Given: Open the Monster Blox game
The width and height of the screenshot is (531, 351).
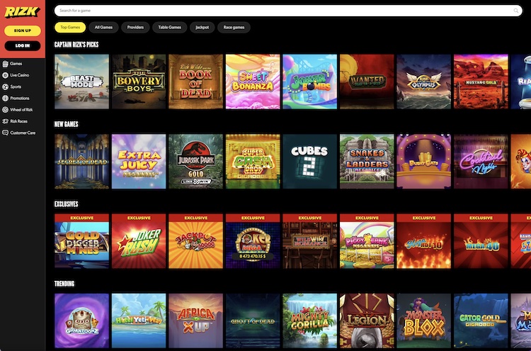Looking at the screenshot, I should (x=424, y=321).
